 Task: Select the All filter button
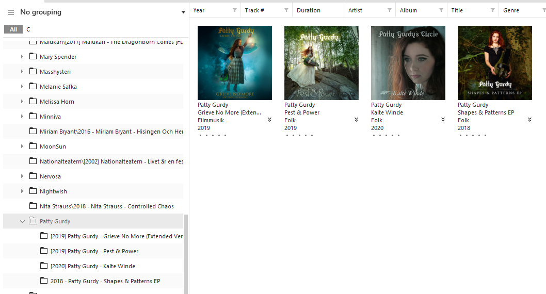tap(13, 29)
